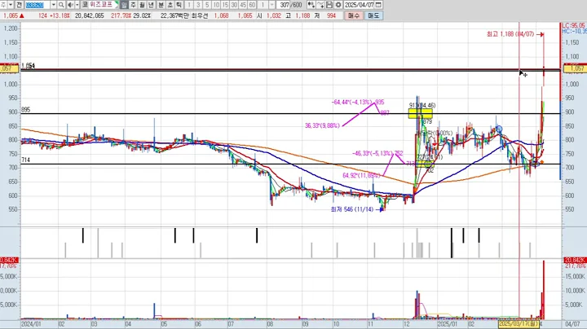587x329 pixels.
Task: Switch chart to 년 yearly period
Action: [x=151, y=5]
